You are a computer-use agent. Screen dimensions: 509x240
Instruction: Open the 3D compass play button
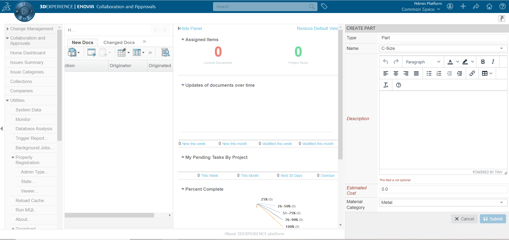[24, 11]
